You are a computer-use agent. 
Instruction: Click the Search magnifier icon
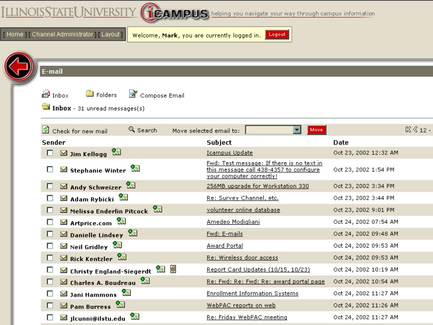pos(132,129)
